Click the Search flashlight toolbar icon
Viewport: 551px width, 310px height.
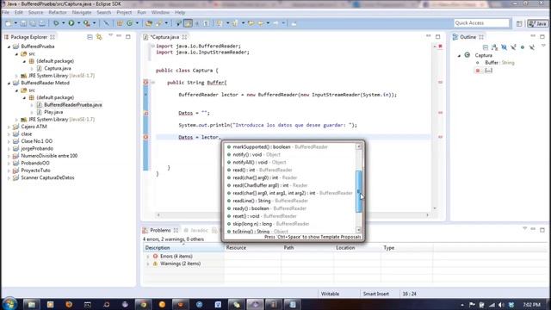coord(158,23)
